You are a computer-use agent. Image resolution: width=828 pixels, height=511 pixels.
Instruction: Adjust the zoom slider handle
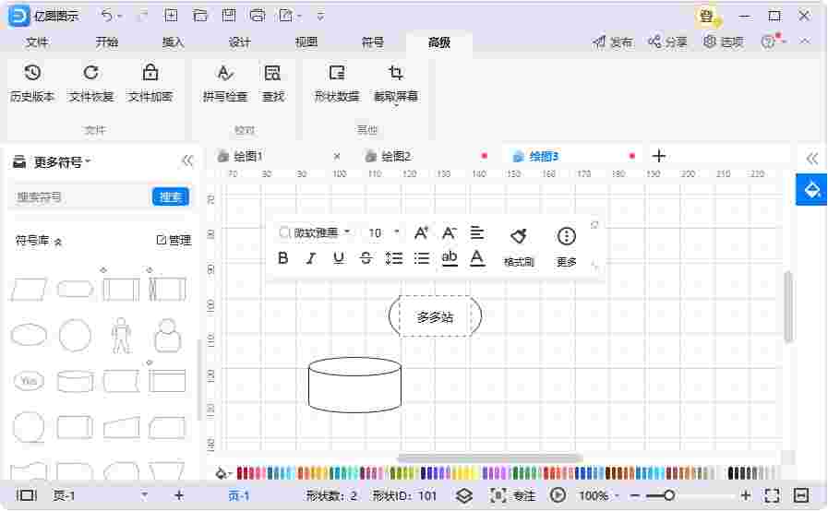[669, 495]
